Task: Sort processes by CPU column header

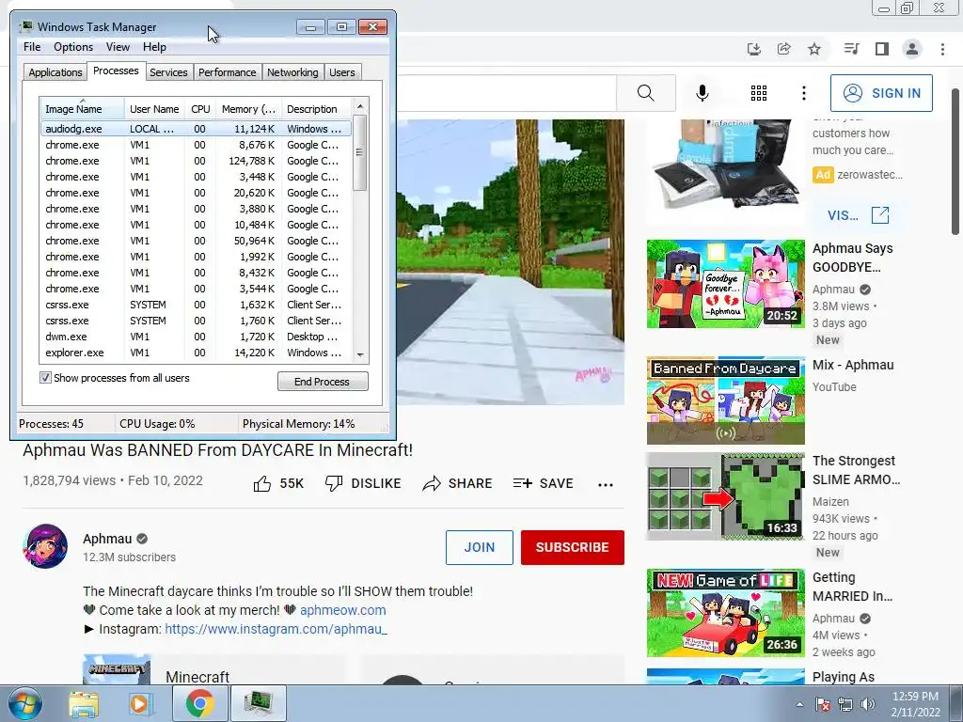Action: coord(200,109)
